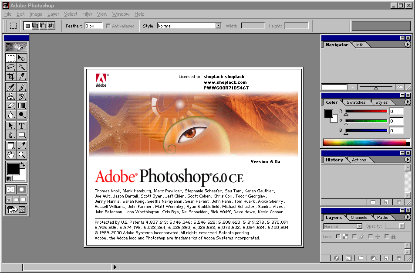Select the Dodge tool
This screenshot has height=273, width=415.
coord(21,115)
